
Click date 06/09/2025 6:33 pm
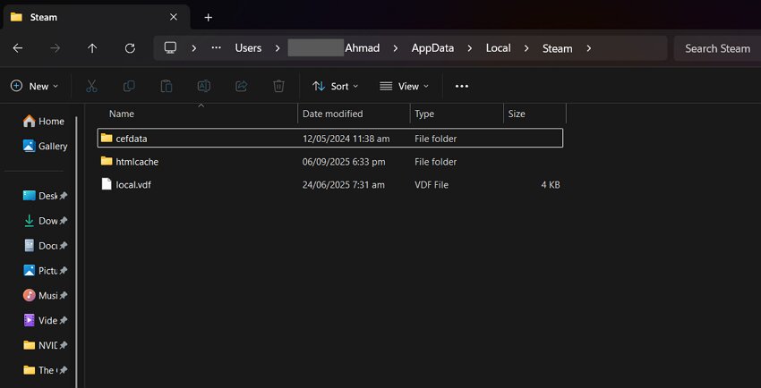[344, 162]
